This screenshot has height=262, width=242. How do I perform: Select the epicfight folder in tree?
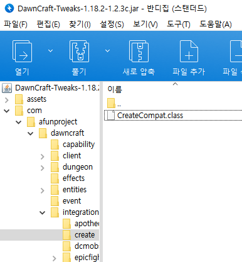coord(87,258)
